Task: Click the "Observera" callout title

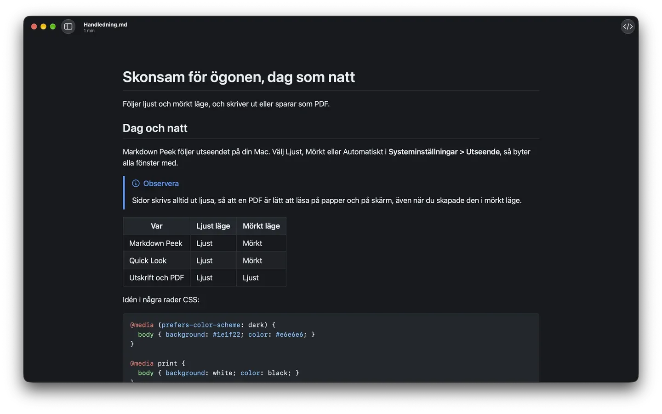Action: coord(161,184)
